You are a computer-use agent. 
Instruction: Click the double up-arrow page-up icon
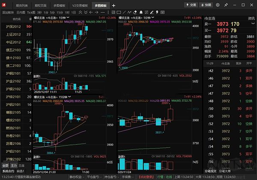pyautogui.click(x=81, y=12)
